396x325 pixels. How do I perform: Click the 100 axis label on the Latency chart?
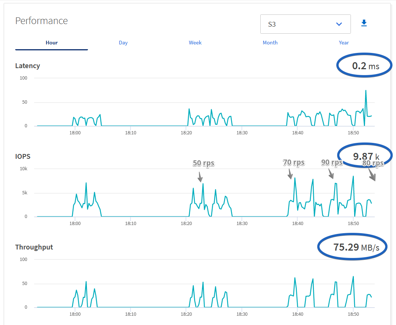point(24,78)
